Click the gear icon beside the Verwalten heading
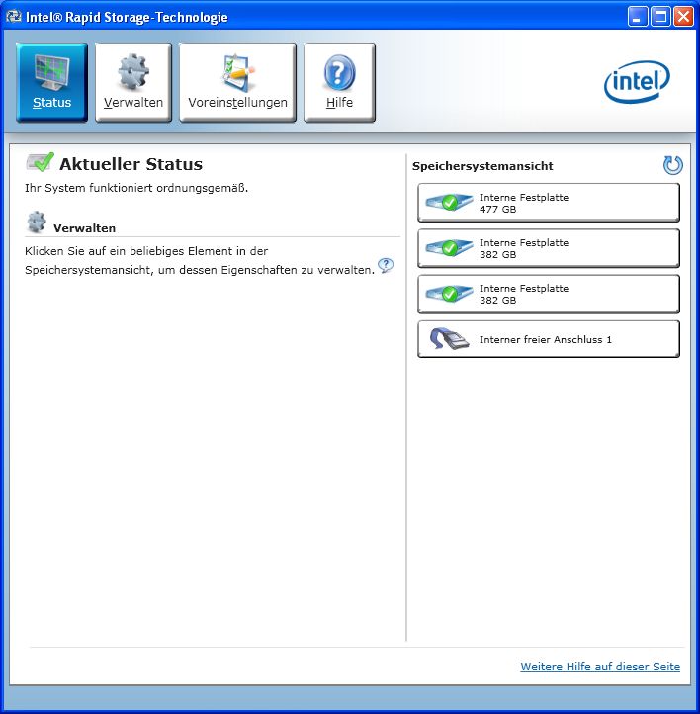 37,223
